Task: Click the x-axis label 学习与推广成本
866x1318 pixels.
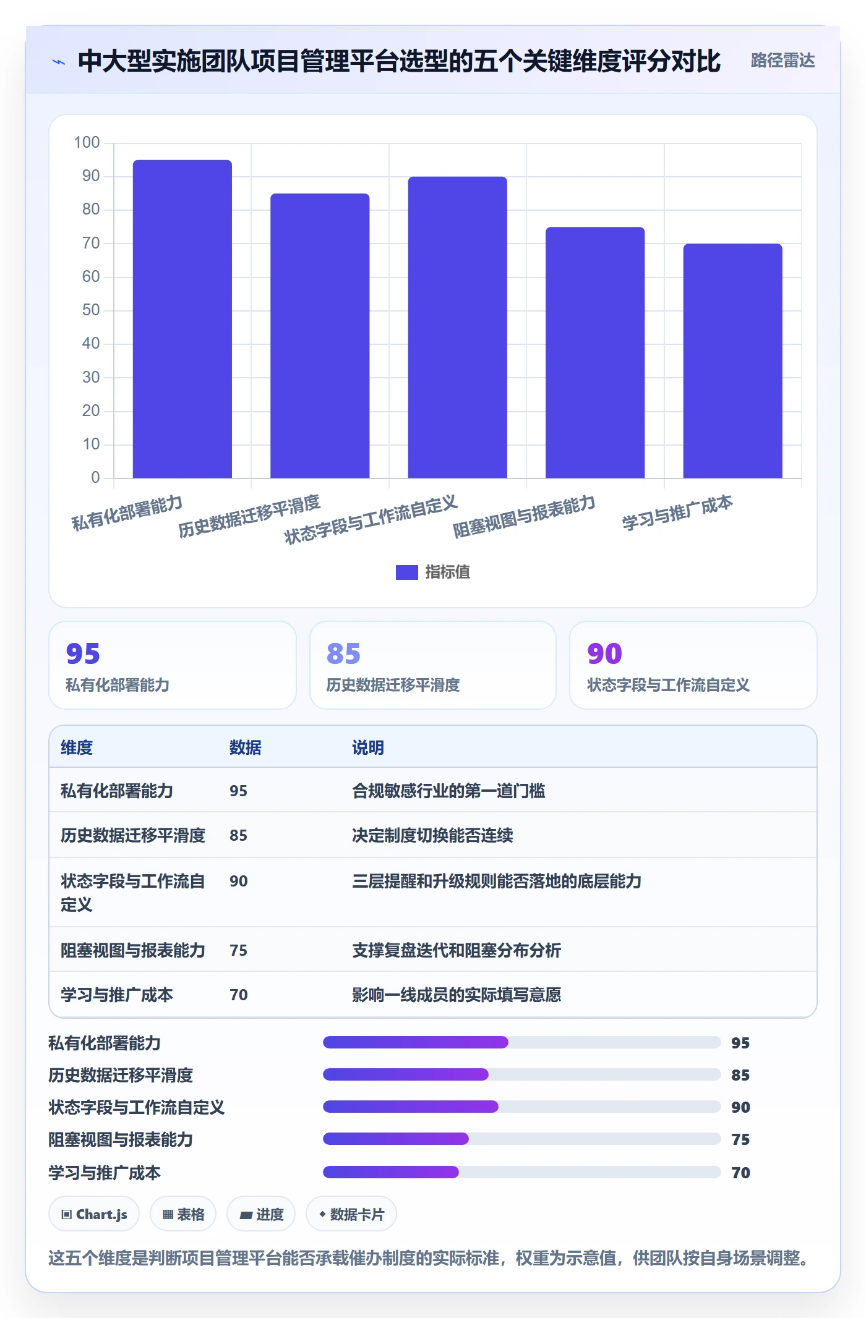Action: 677,513
